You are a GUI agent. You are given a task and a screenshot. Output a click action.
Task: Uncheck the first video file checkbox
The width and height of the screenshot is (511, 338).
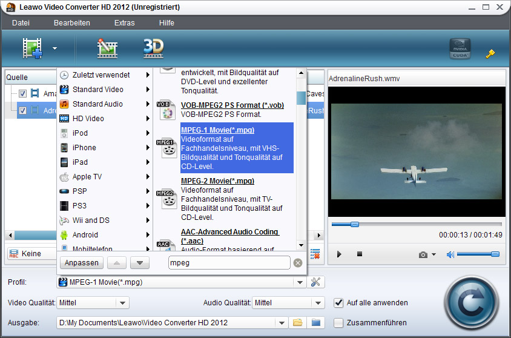click(22, 94)
